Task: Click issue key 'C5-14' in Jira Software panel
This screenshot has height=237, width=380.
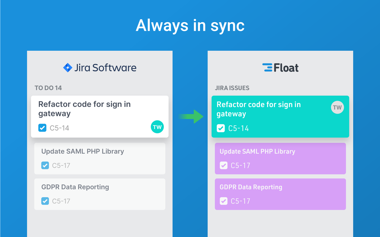Action: [x=59, y=128]
